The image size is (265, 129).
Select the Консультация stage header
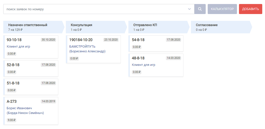pos(96,27)
